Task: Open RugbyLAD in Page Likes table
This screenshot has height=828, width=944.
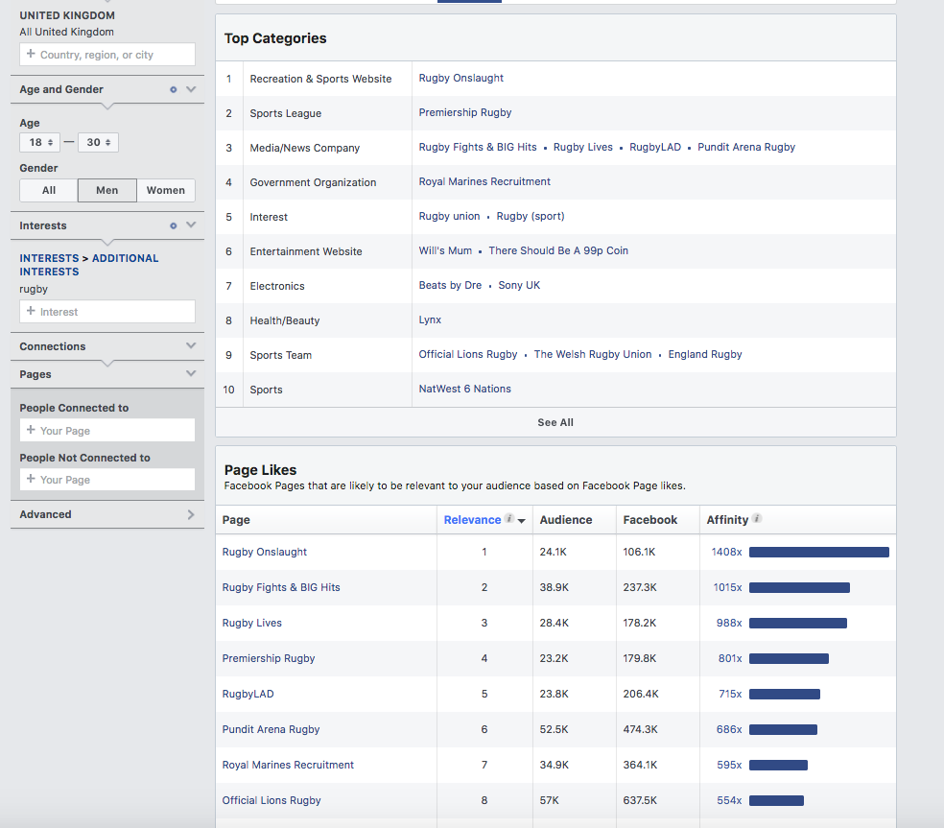Action: (x=248, y=694)
